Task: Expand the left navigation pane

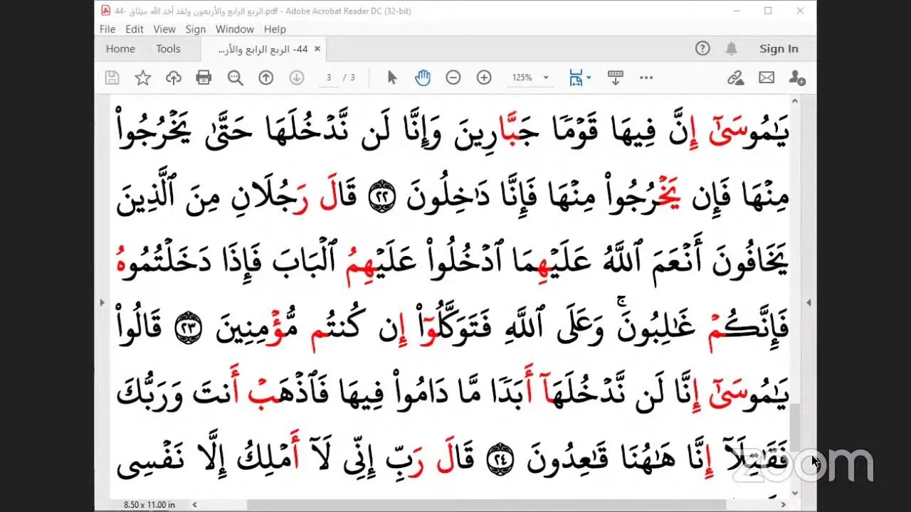Action: point(102,302)
